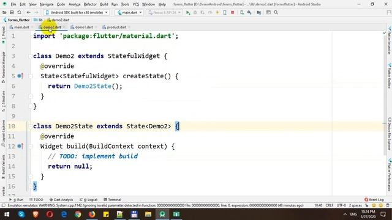Switch to the main.dart editor tab
The width and height of the screenshot is (392, 220).
(x=21, y=27)
